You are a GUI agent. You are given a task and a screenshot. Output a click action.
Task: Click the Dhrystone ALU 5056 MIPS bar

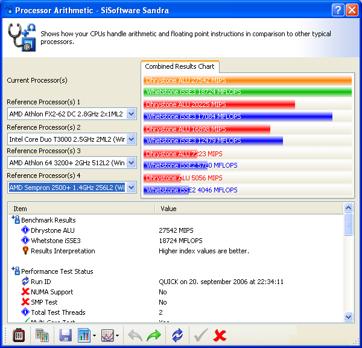click(x=162, y=178)
